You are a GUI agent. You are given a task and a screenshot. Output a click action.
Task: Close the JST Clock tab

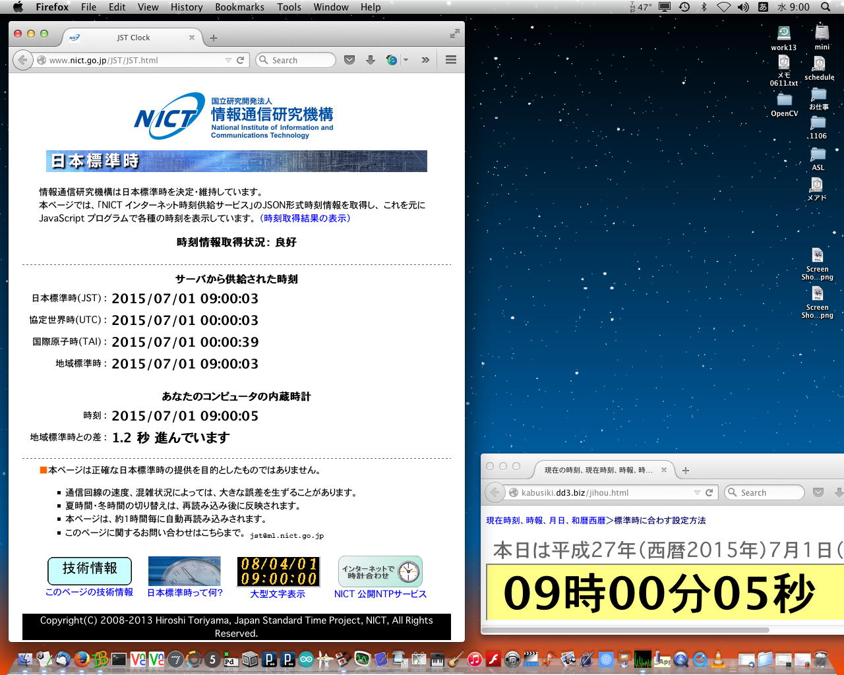192,38
